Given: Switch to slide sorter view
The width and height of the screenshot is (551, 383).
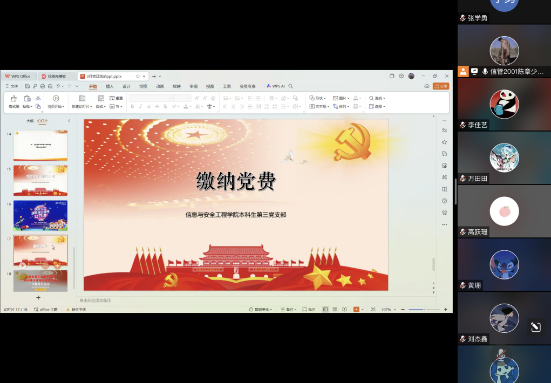Looking at the screenshot, I should click(335, 310).
